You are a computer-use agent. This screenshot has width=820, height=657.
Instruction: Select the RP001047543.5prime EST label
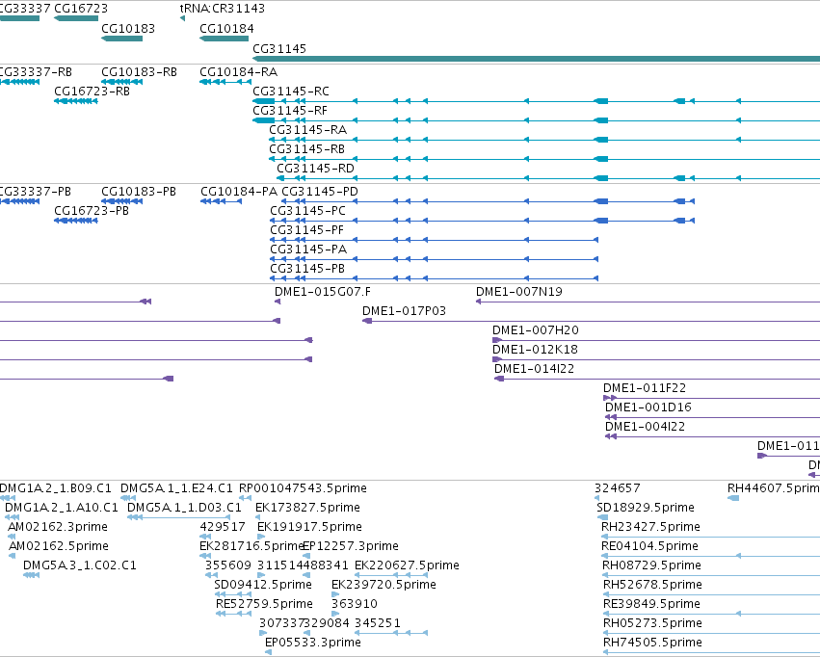click(x=303, y=488)
